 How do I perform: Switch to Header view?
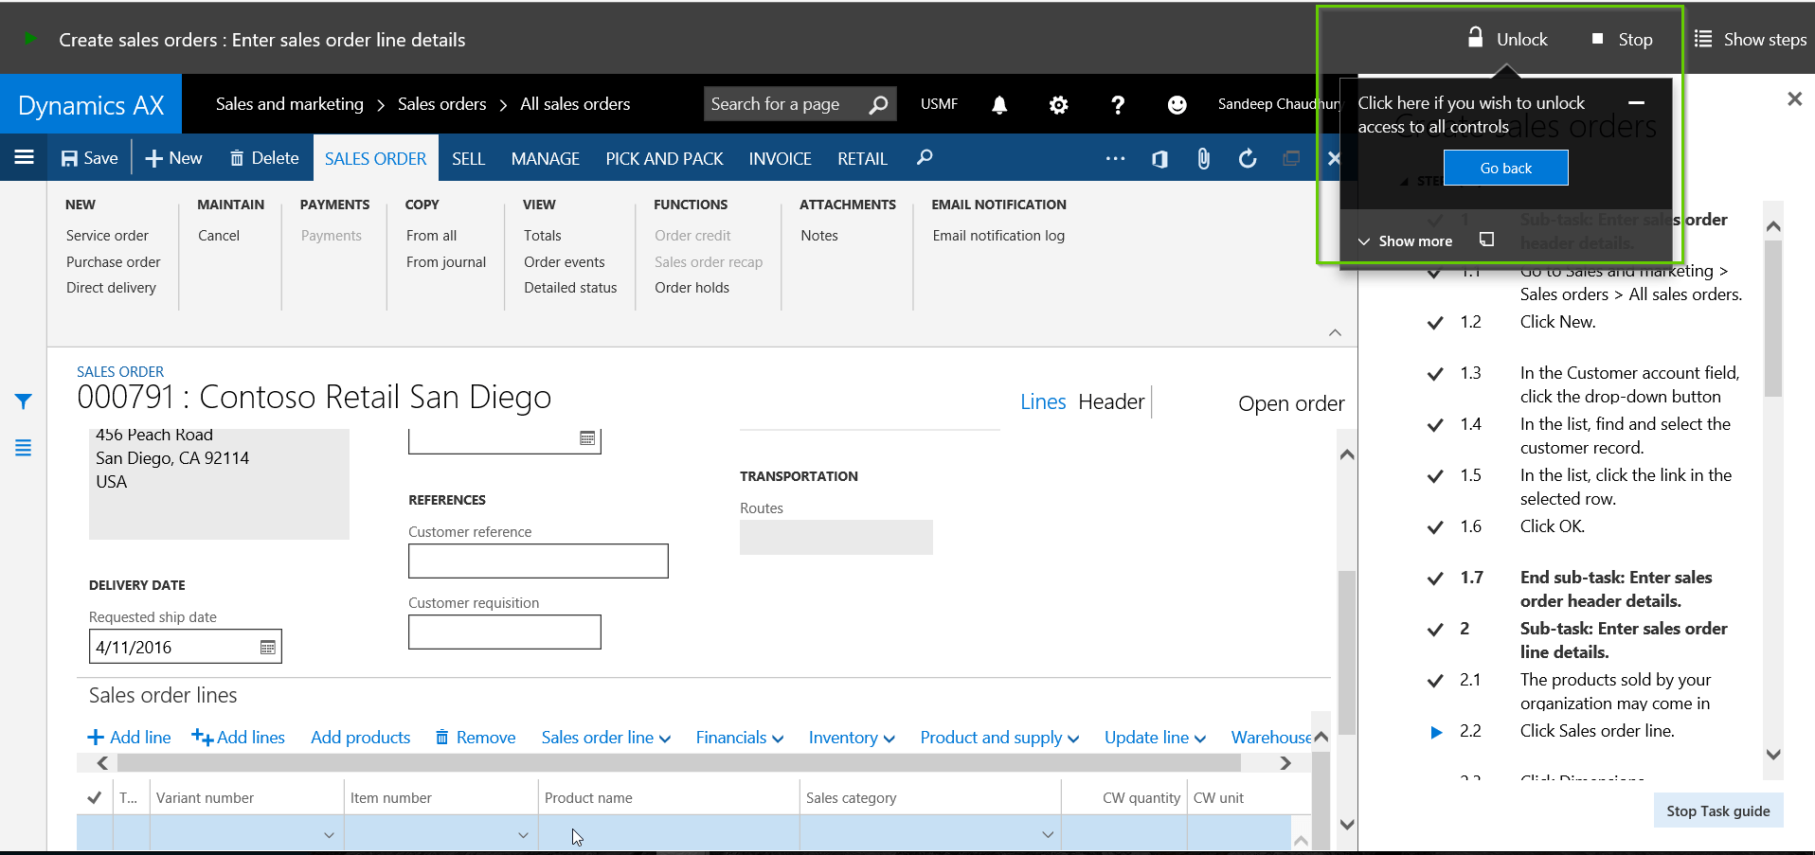pos(1111,401)
